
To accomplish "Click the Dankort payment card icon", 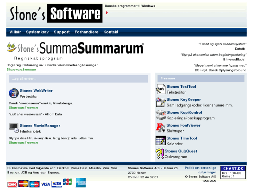I will (12, 184).
